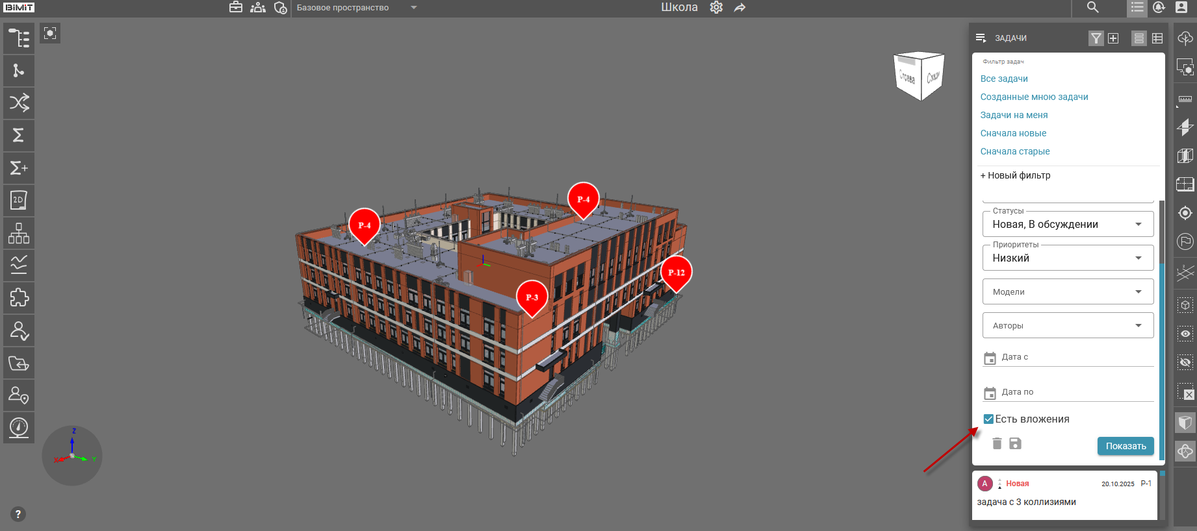This screenshot has height=531, width=1197.
Task: Click the + Новый фильтр link
Action: [x=1015, y=175]
